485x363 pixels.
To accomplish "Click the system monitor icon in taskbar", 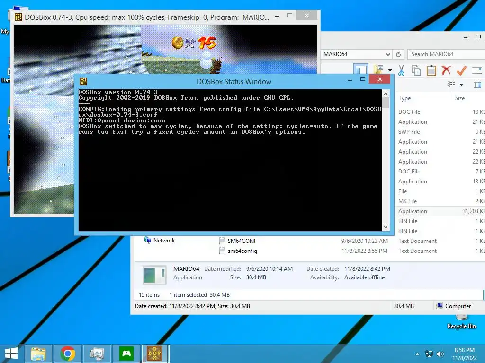I will click(97, 354).
